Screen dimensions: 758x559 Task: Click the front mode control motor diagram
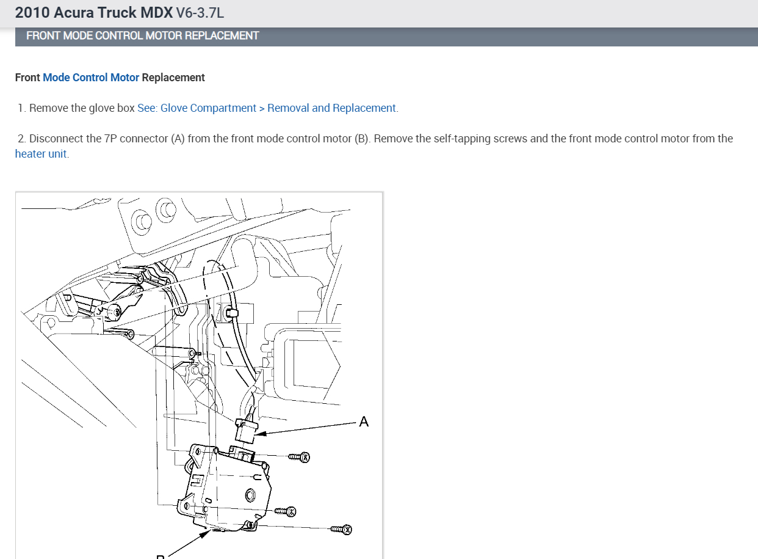(x=199, y=375)
